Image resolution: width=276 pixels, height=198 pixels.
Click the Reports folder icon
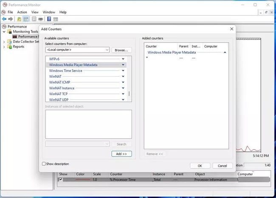coord(9,47)
